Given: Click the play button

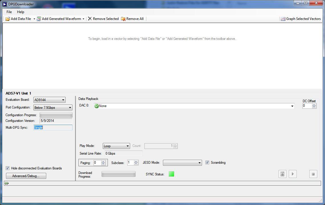Looking at the screenshot, I should (x=293, y=174).
